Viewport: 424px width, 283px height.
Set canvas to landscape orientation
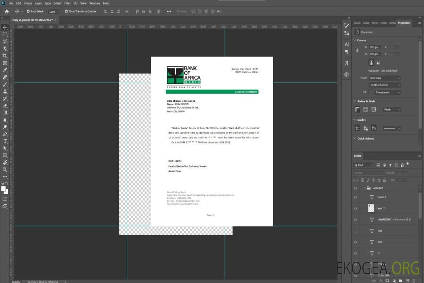378,63
